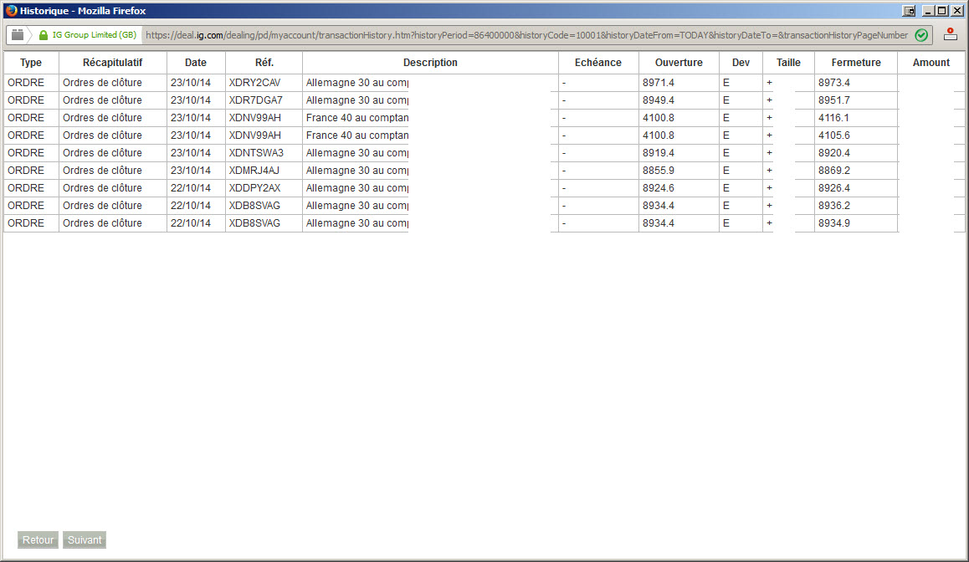The width and height of the screenshot is (969, 562).
Task: Click closing price 8869.2
Action: coord(834,171)
